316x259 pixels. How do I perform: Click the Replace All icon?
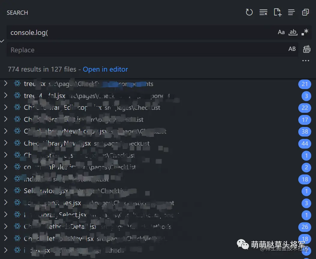(x=306, y=49)
